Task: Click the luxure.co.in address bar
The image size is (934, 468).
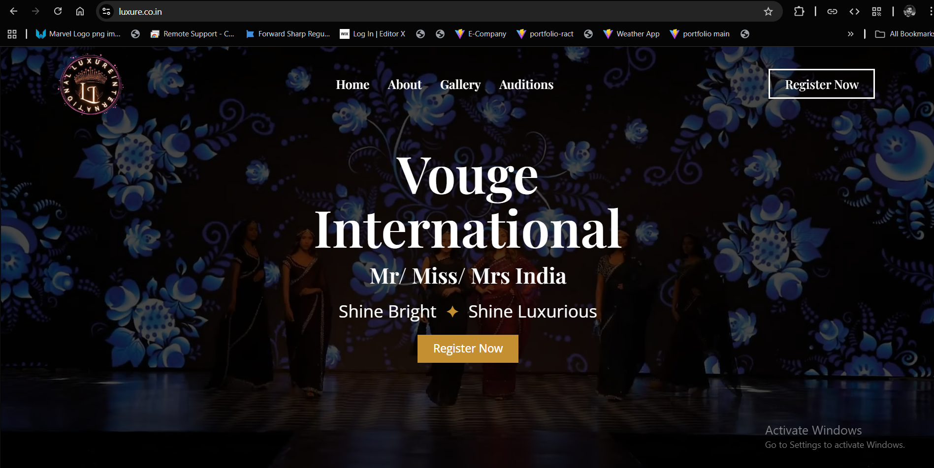Action: coord(394,11)
